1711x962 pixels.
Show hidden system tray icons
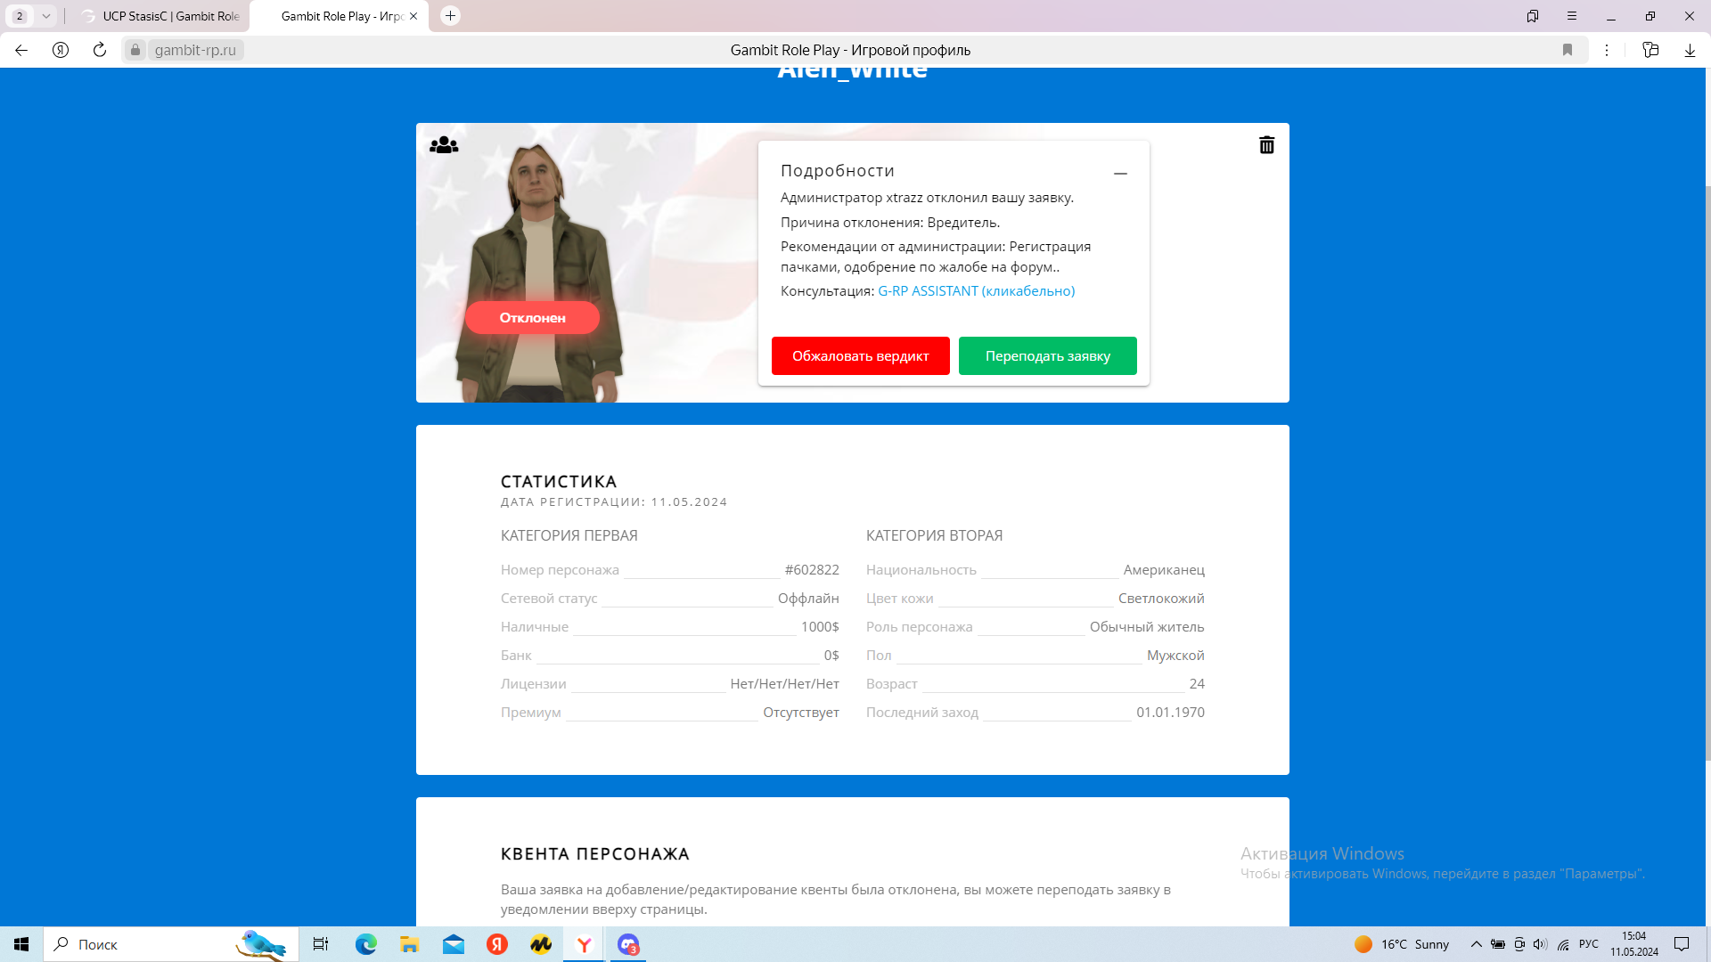click(x=1476, y=944)
